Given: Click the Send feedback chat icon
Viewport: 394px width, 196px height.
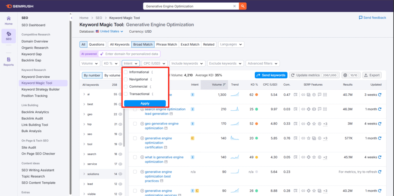Looking at the screenshot, I should pyautogui.click(x=361, y=18).
